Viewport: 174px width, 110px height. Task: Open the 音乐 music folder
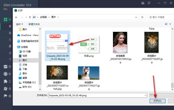click(25, 73)
